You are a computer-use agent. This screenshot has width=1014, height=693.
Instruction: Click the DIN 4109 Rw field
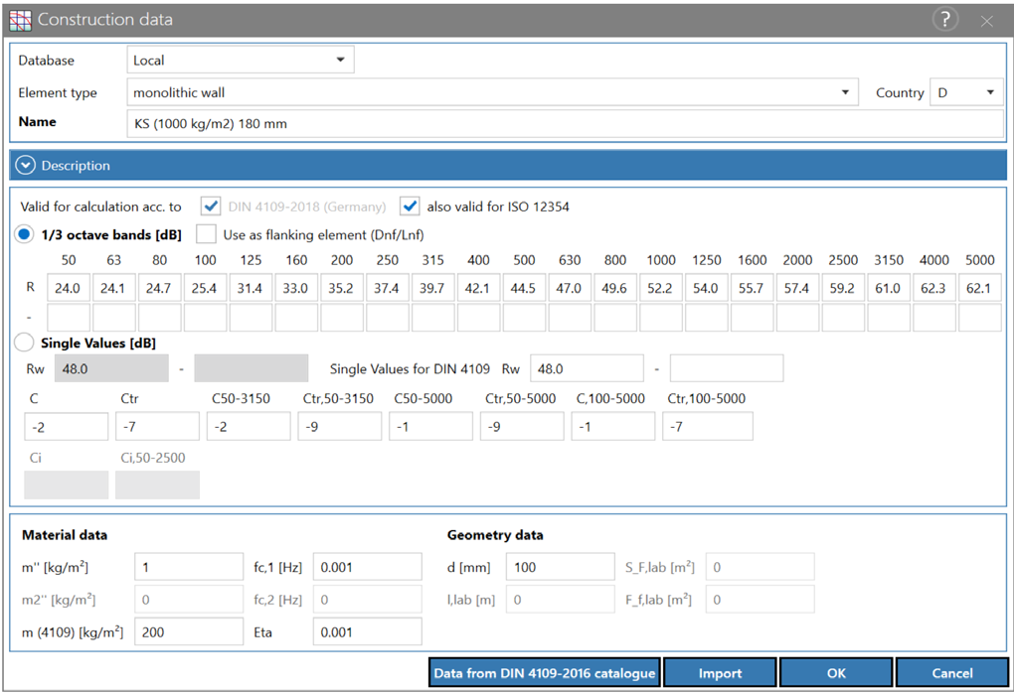point(587,368)
